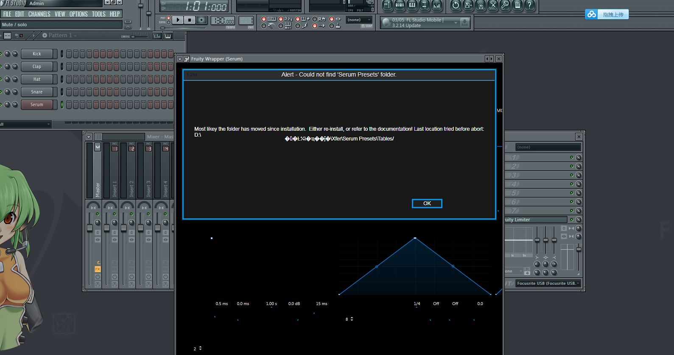Open the graph editor in step sequencer
Image resolution: width=674 pixels, height=355 pixels.
[x=157, y=36]
